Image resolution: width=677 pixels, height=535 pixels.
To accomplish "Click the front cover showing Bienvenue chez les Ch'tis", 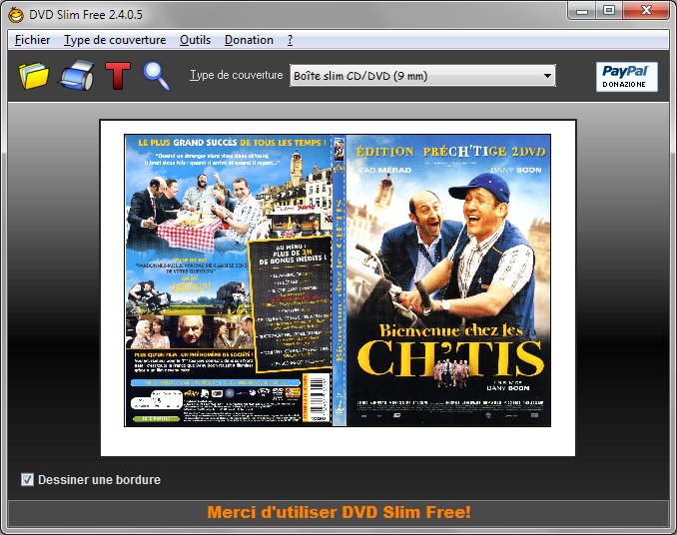I will (447, 280).
